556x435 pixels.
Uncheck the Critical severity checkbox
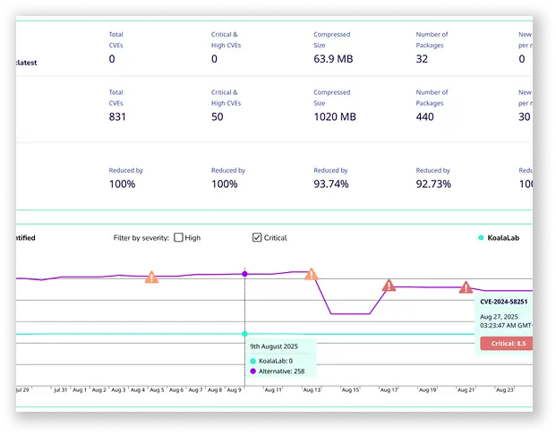257,238
